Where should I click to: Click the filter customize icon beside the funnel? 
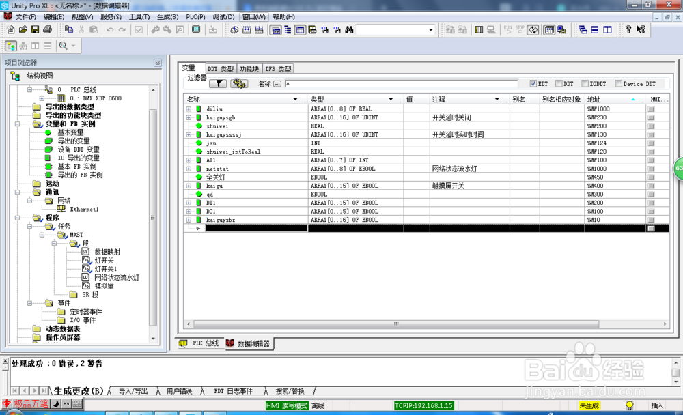coord(239,83)
